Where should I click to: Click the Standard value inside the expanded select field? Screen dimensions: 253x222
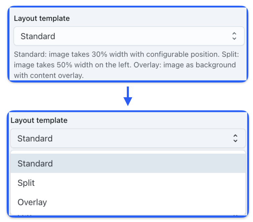35,138
